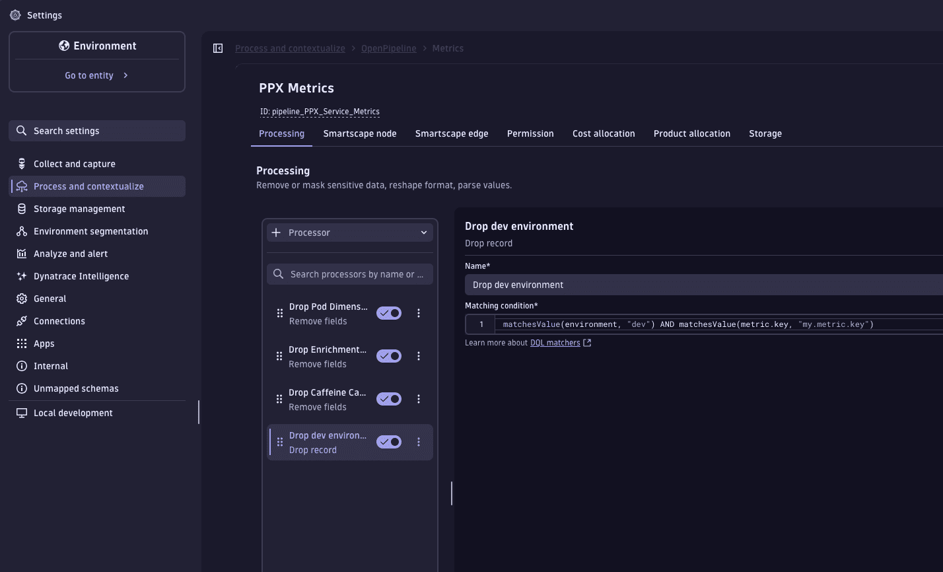Disable the Drop Caffeine processor

tap(389, 398)
